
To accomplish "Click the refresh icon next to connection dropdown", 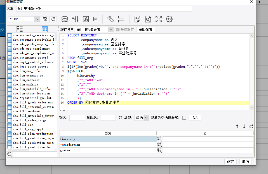I will click(x=53, y=19).
